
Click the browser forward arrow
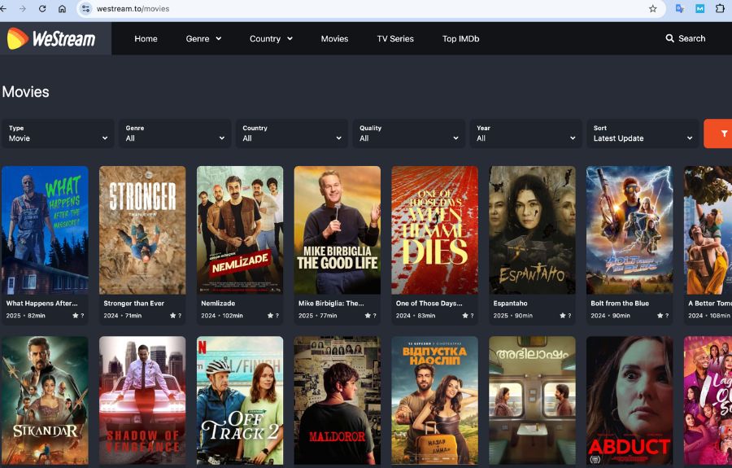coord(23,8)
